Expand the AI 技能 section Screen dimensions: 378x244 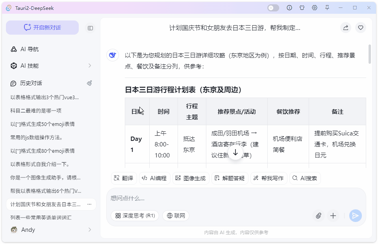coord(89,66)
